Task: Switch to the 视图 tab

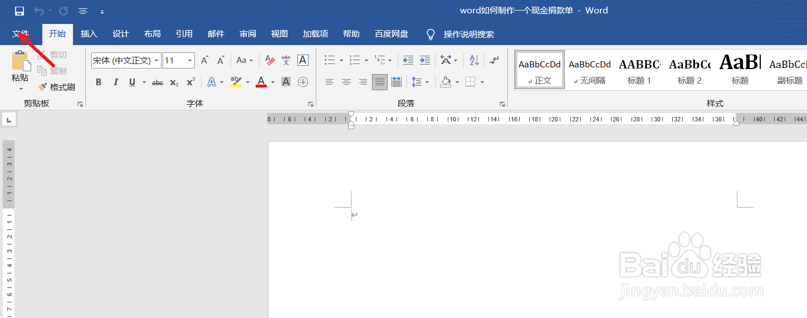Action: pos(280,34)
